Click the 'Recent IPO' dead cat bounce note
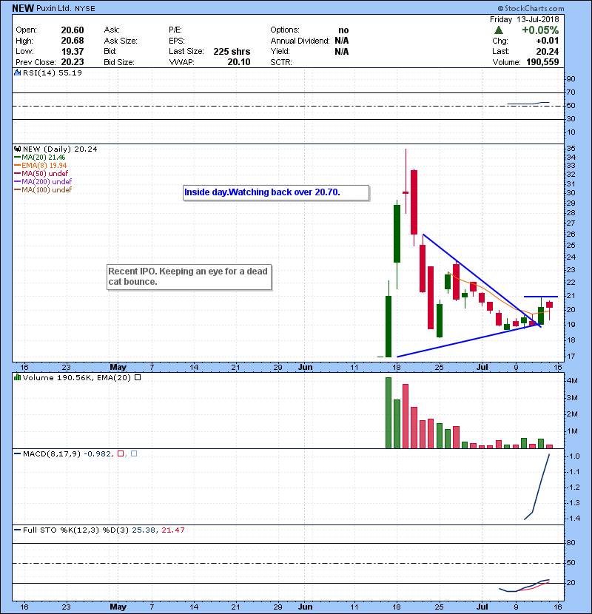The width and height of the screenshot is (592, 614). (189, 277)
